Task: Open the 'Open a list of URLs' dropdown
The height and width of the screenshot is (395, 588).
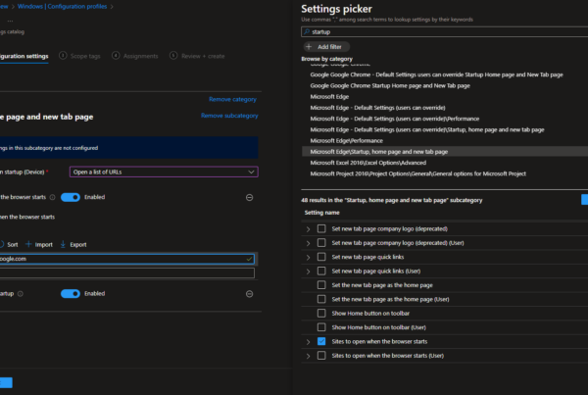Action: (x=164, y=172)
